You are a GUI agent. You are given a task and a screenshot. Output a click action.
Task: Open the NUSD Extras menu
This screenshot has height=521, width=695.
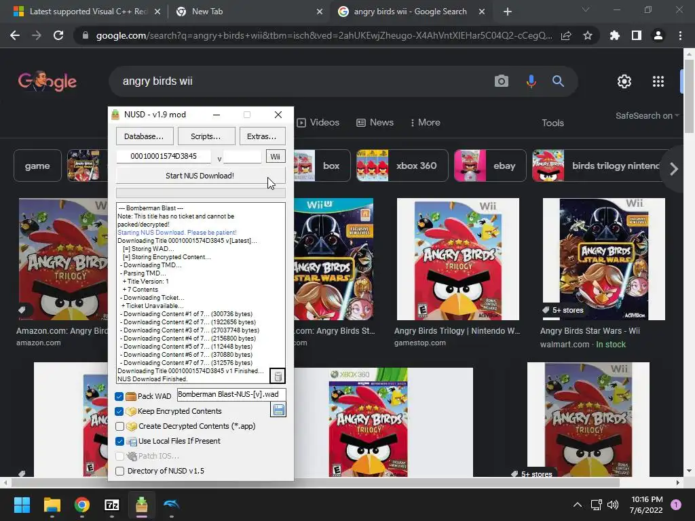click(262, 136)
